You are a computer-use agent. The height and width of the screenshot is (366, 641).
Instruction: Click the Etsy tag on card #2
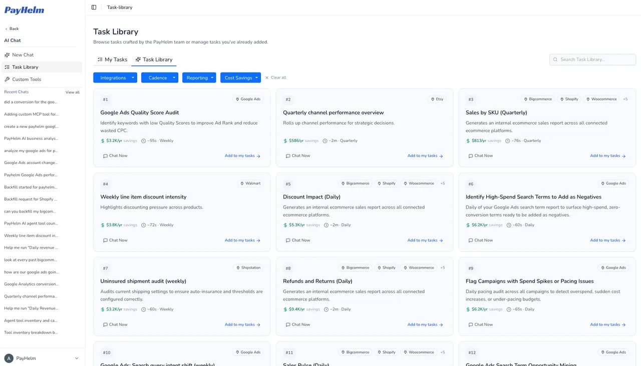437,99
